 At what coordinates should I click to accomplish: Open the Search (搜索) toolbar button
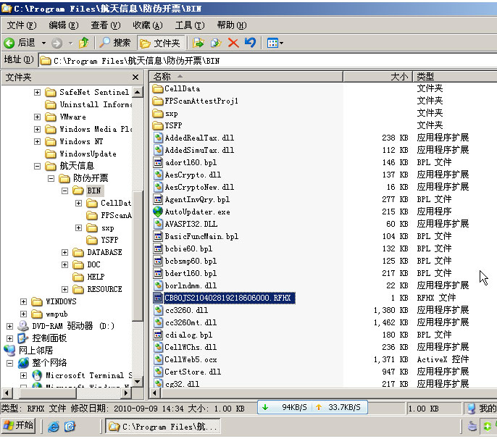point(114,43)
